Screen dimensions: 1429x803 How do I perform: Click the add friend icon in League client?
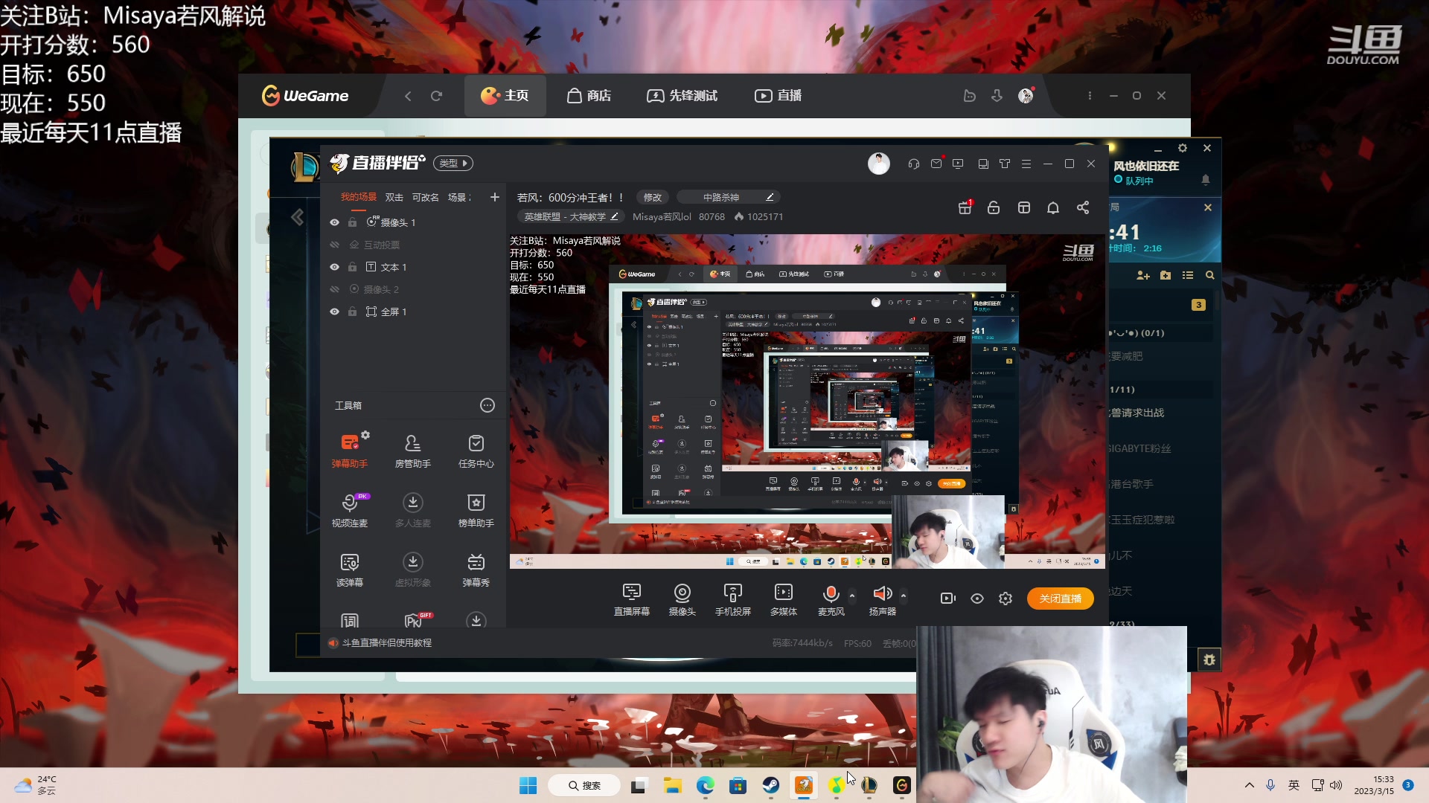1143,275
